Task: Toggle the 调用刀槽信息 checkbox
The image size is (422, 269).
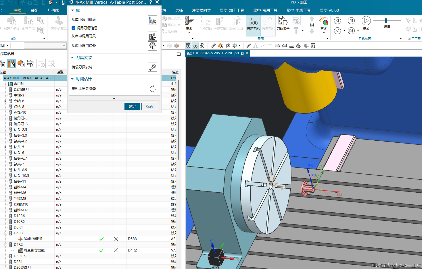Action: [x=73, y=28]
